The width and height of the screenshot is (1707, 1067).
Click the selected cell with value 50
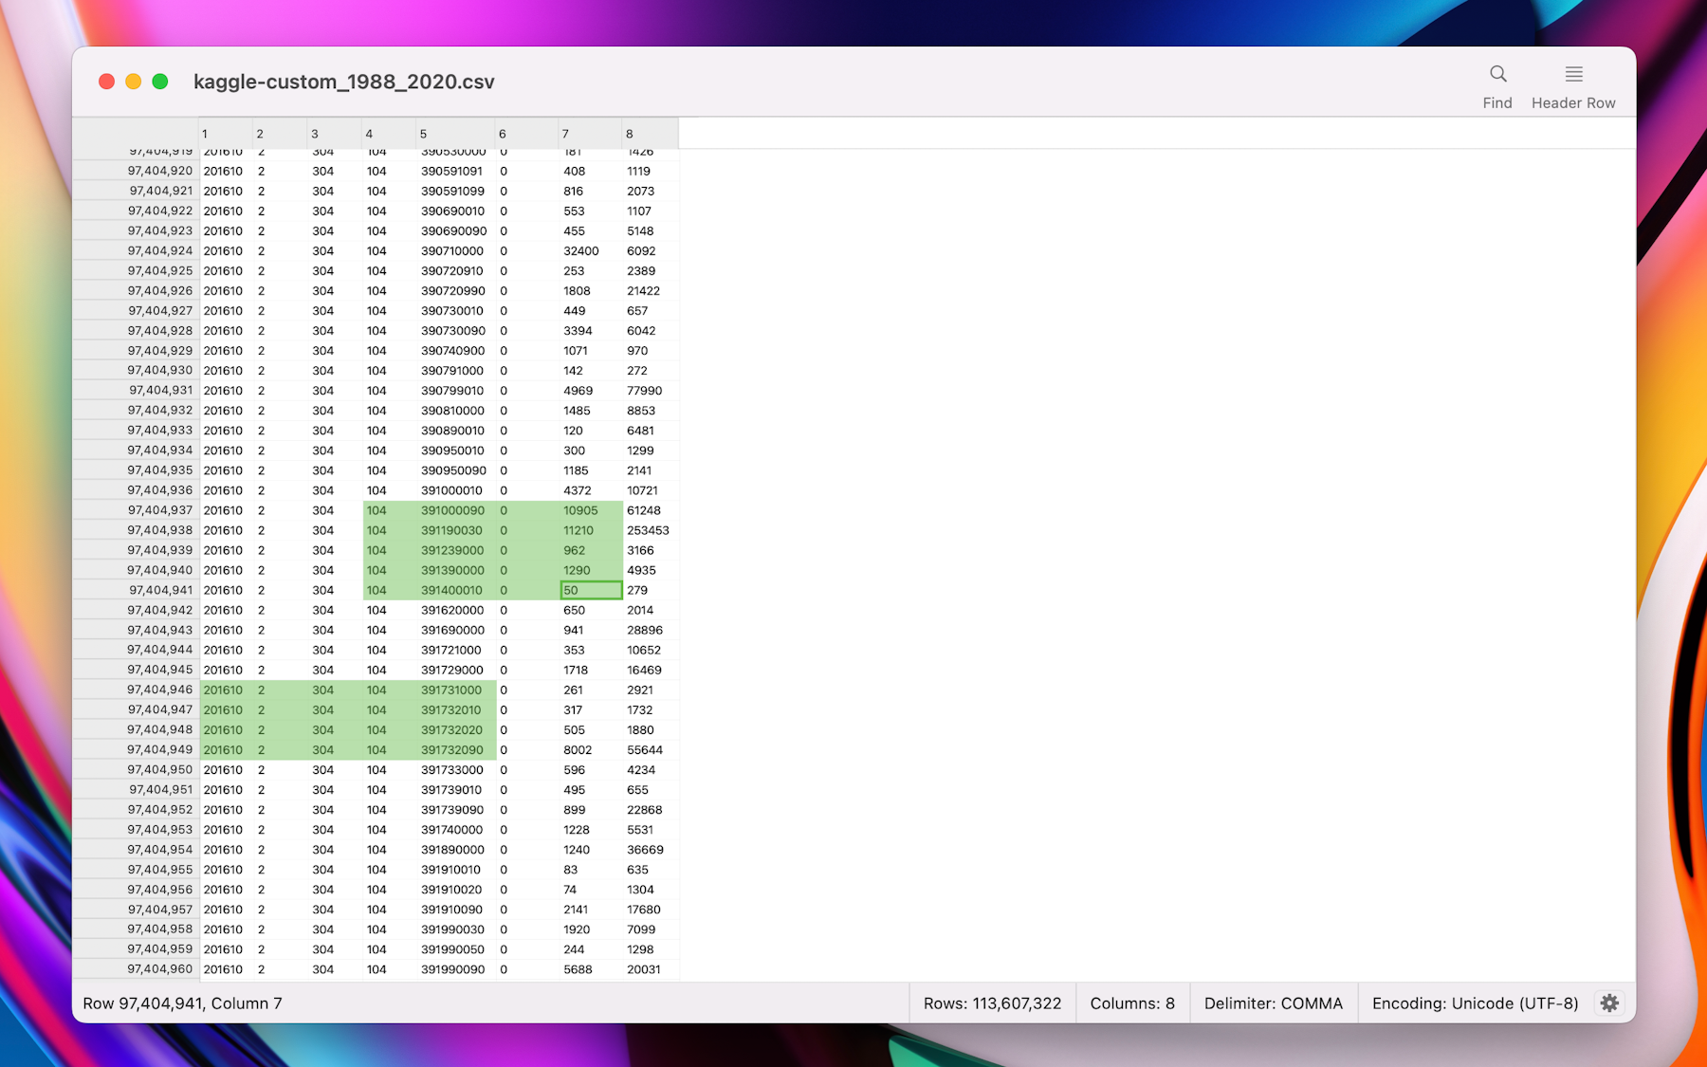[x=590, y=590]
